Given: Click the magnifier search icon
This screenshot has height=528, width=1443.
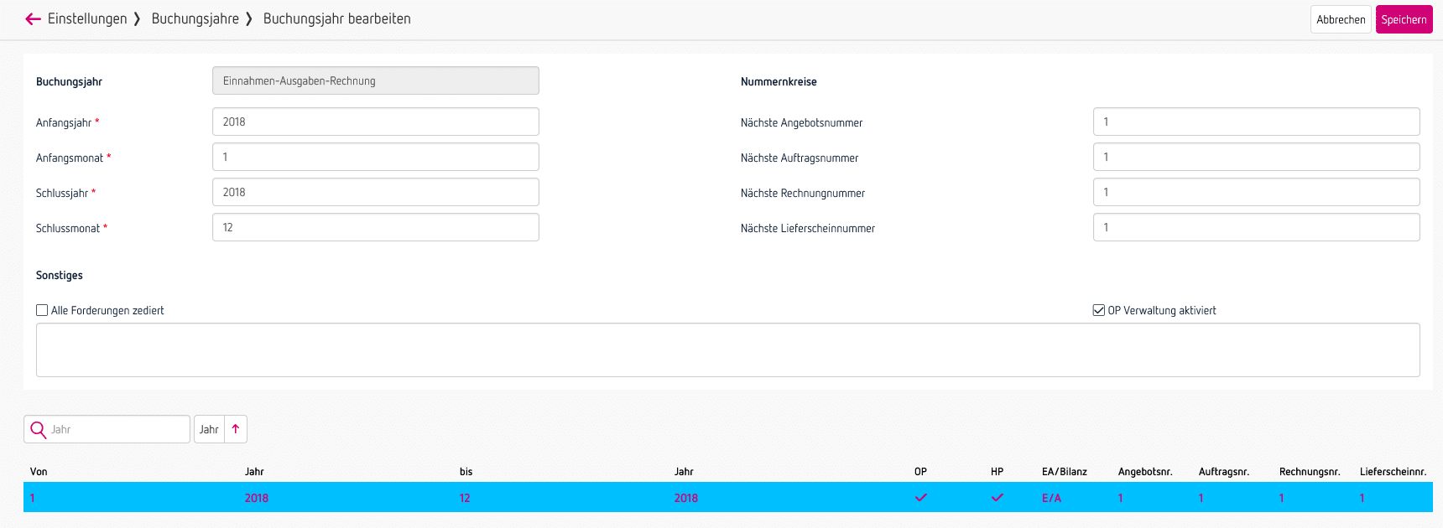Looking at the screenshot, I should [38, 430].
